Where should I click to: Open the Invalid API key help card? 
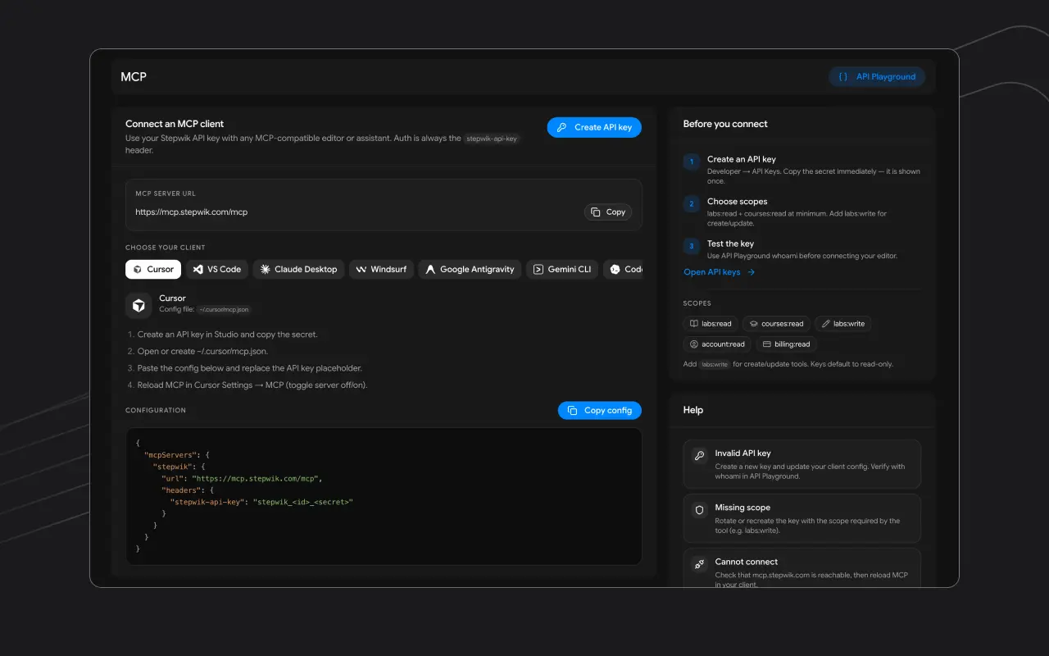(802, 464)
